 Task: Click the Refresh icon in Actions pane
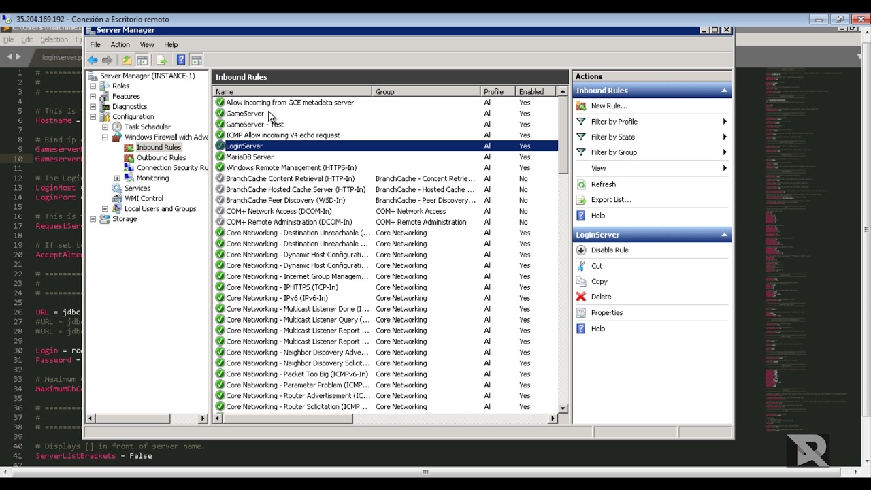click(x=581, y=184)
